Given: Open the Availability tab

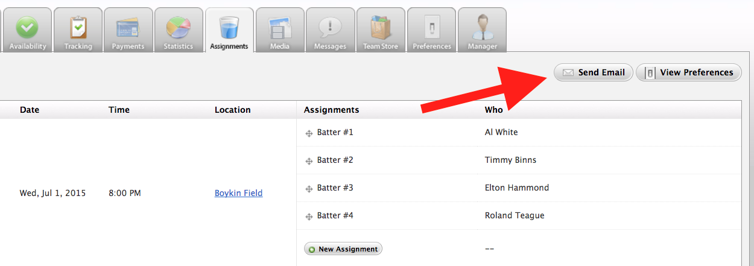Looking at the screenshot, I should (27, 30).
